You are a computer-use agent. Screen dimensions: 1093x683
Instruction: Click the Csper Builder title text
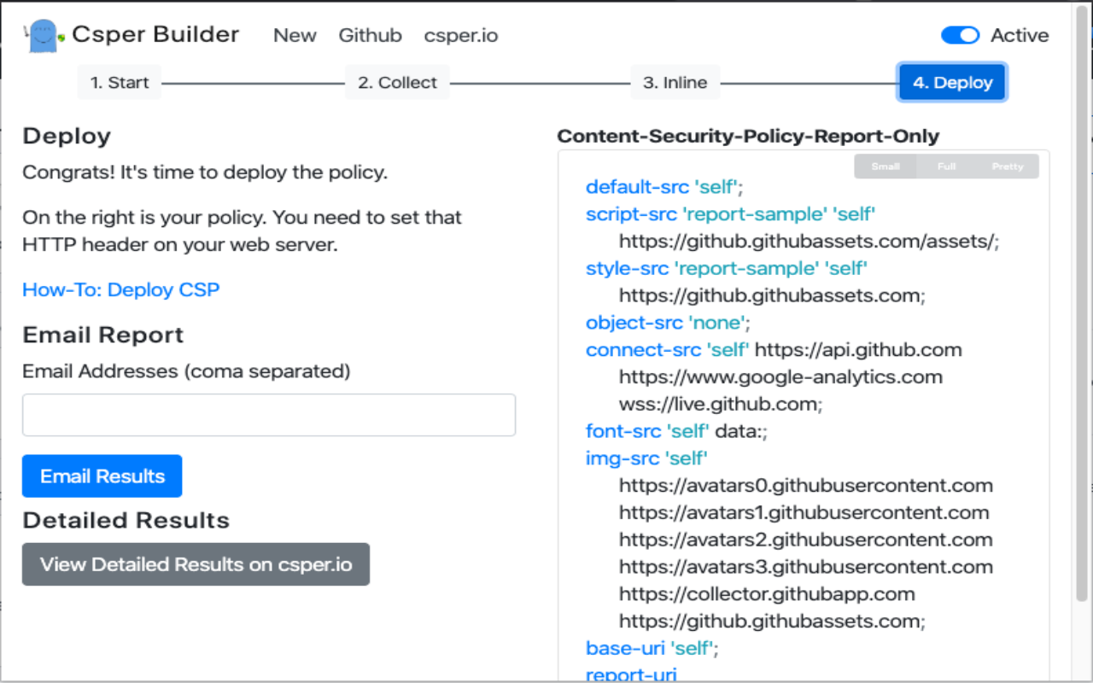coord(155,35)
